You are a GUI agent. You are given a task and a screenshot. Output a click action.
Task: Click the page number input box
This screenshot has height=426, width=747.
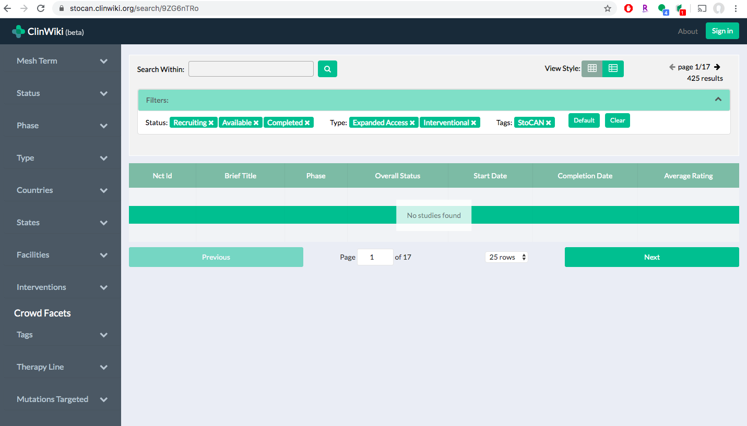[375, 257]
